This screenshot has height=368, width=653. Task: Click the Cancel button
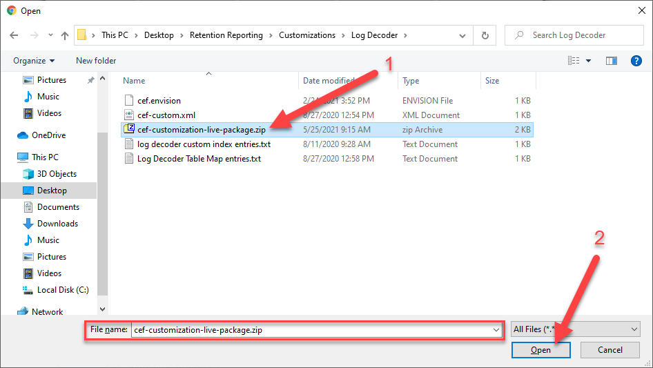[610, 350]
